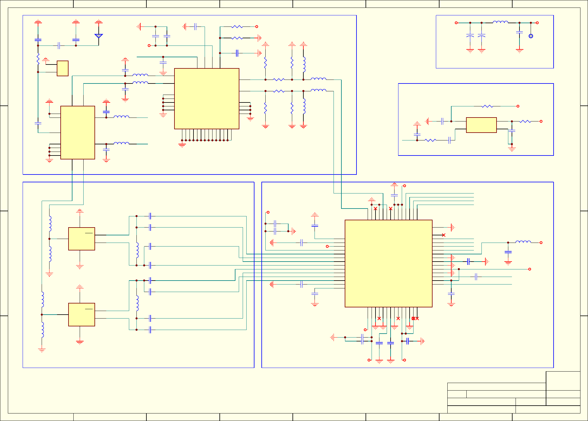The image size is (588, 421).
Task: Select the tall rectangular IC at left
Action: (x=78, y=132)
